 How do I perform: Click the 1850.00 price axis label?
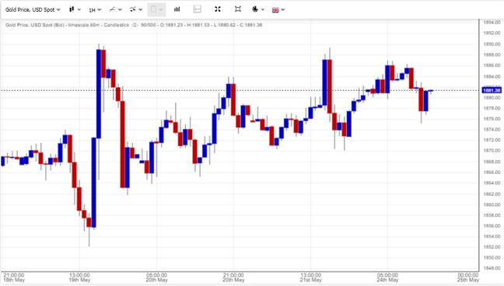pyautogui.click(x=492, y=257)
